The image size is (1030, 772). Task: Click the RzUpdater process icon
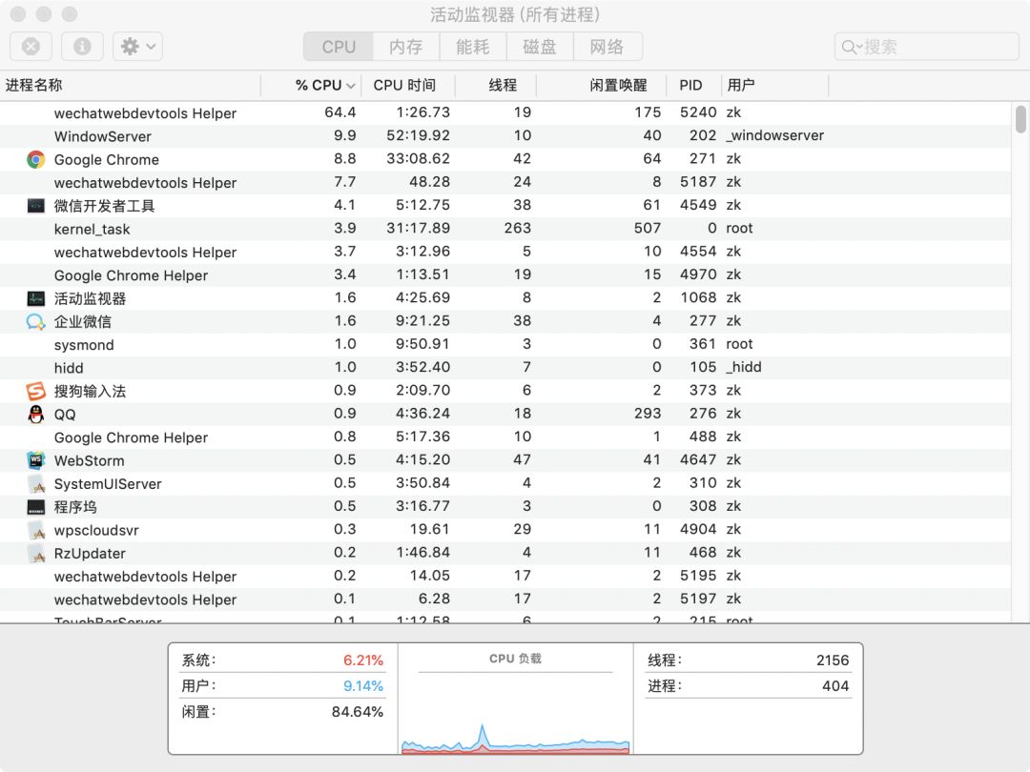click(35, 554)
